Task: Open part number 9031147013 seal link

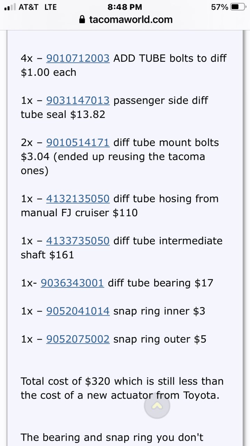Action: [78, 100]
